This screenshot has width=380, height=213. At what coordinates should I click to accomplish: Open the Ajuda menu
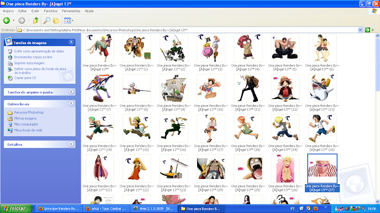89,11
